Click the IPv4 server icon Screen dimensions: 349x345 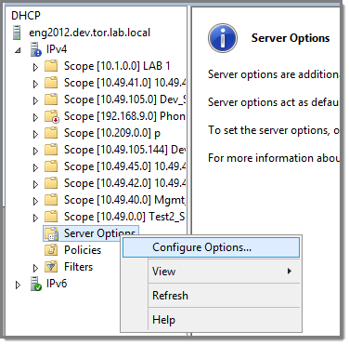tap(36, 49)
